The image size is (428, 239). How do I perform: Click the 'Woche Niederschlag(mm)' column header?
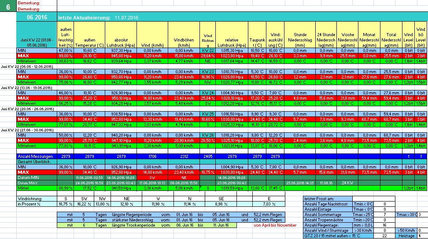347,35
